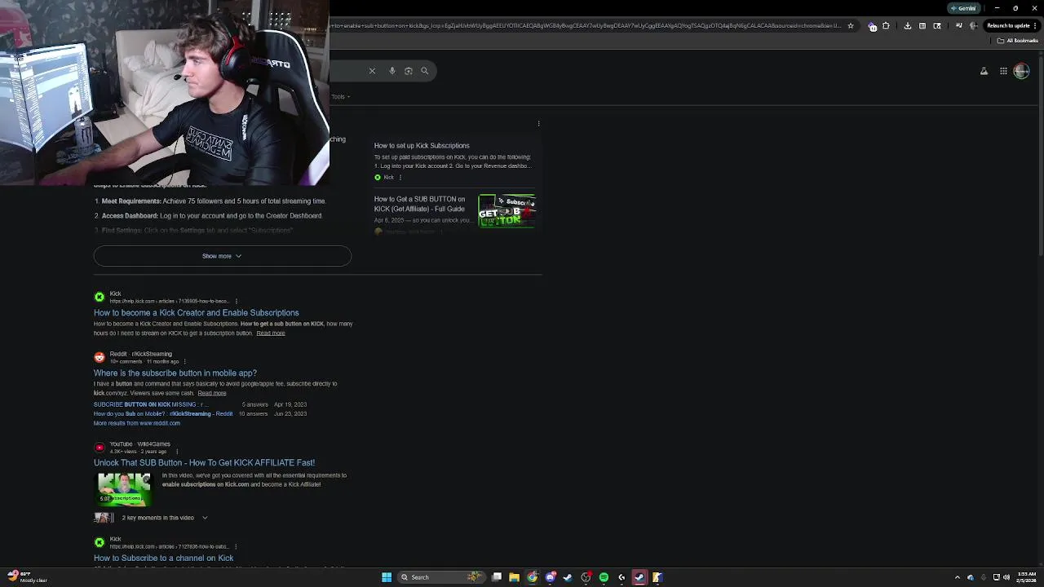
Task: Open 'Where is the subscribe button in mobile app?'
Action: tap(175, 373)
